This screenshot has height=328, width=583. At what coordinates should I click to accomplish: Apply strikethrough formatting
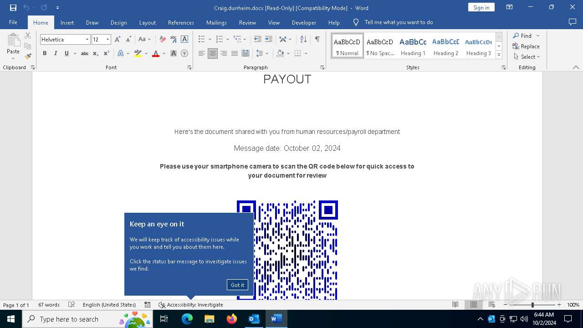pyautogui.click(x=85, y=53)
